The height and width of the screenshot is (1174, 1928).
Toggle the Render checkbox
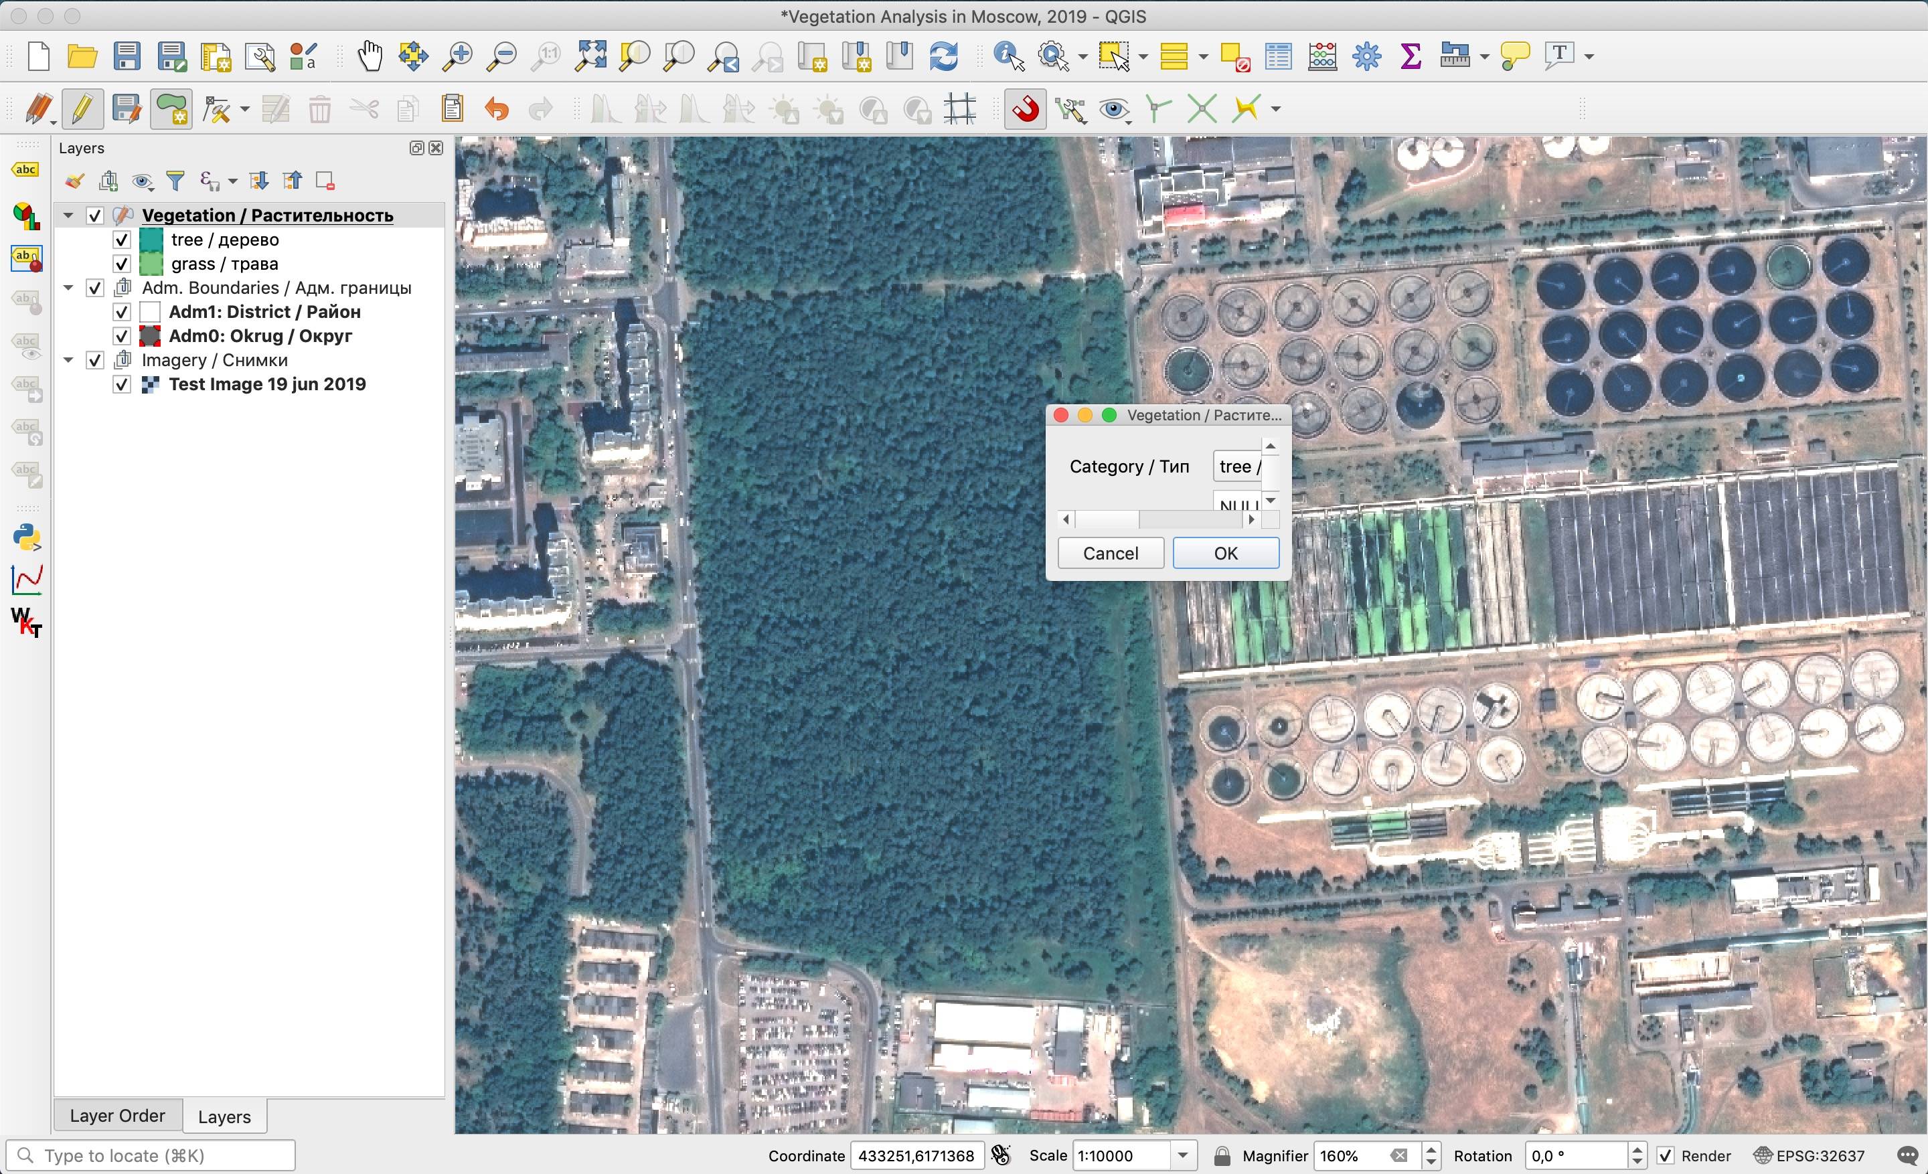[1666, 1156]
